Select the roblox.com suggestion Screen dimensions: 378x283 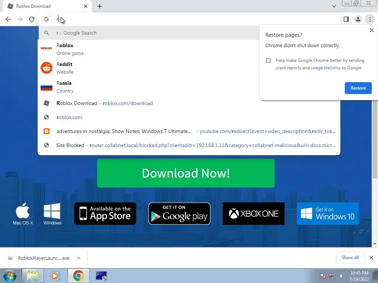(189, 117)
